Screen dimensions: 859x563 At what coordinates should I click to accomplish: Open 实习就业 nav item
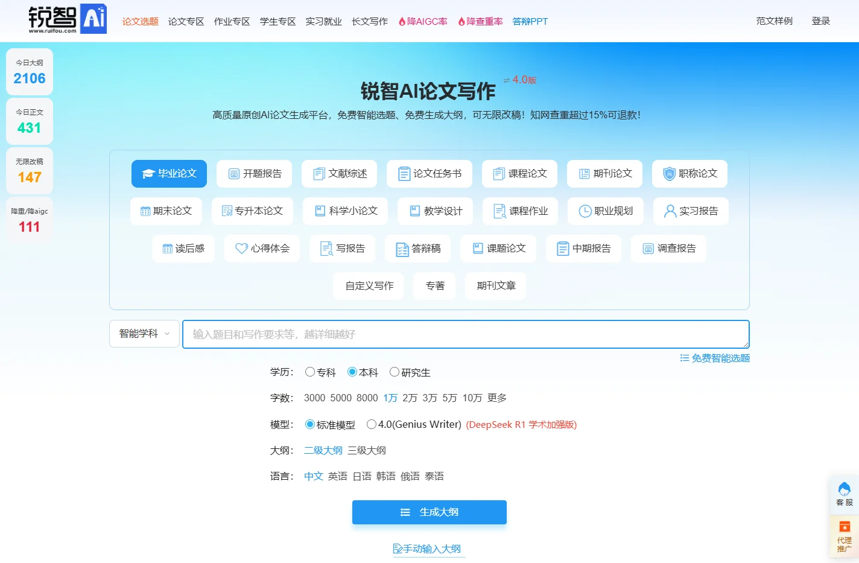[324, 21]
